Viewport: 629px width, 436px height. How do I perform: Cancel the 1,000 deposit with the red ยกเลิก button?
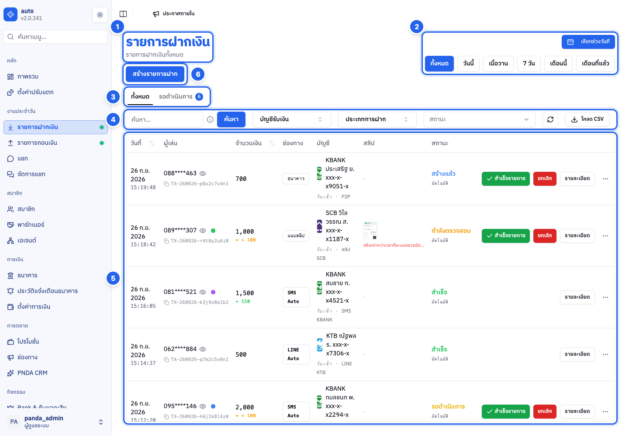pos(545,236)
